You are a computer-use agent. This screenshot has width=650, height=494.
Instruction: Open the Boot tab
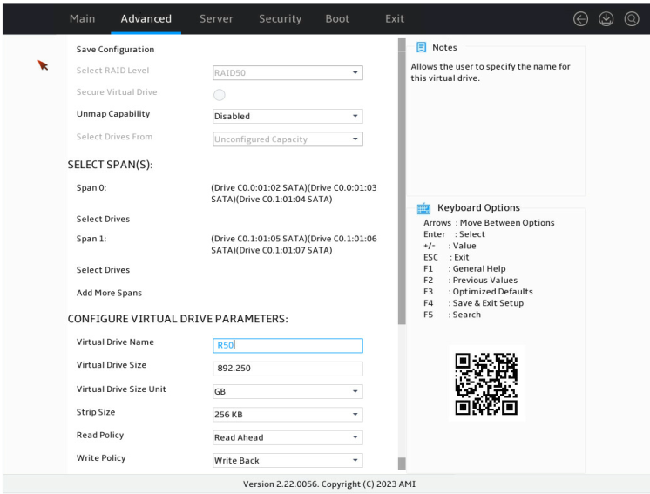coord(337,18)
